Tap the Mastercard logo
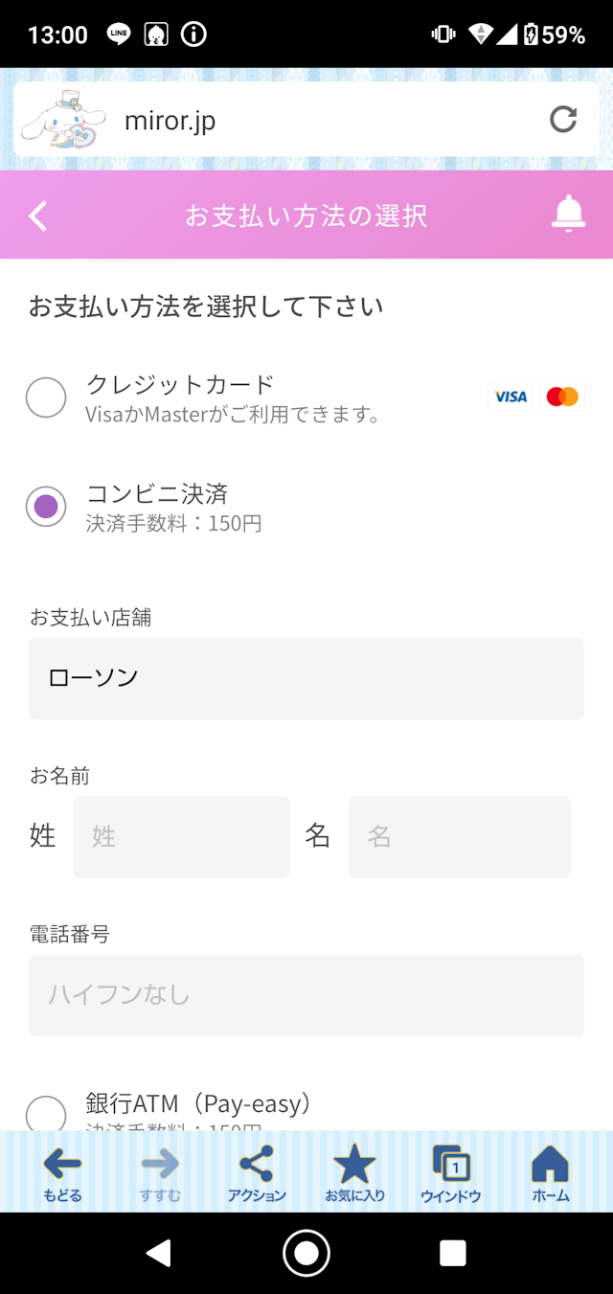The width and height of the screenshot is (613, 1294). (x=562, y=397)
